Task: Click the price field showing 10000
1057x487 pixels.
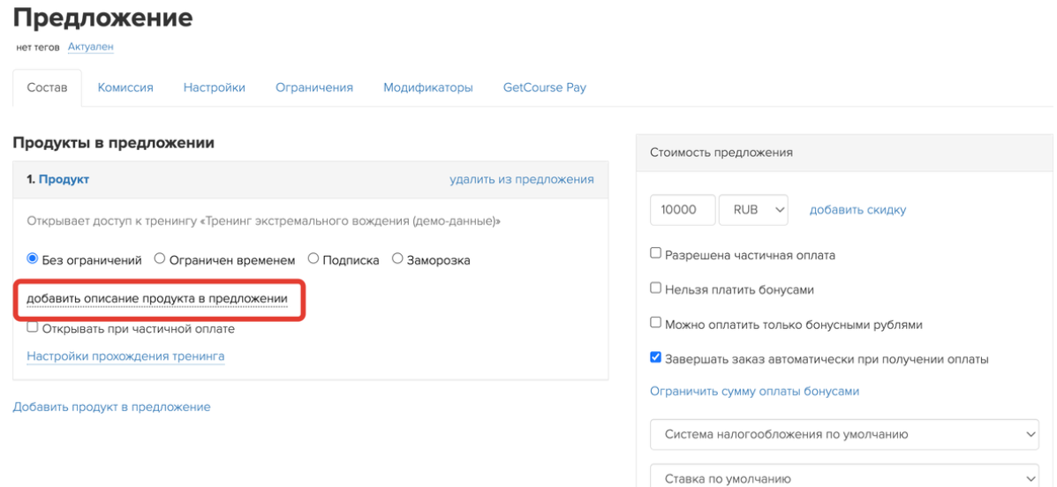Action: 683,210
